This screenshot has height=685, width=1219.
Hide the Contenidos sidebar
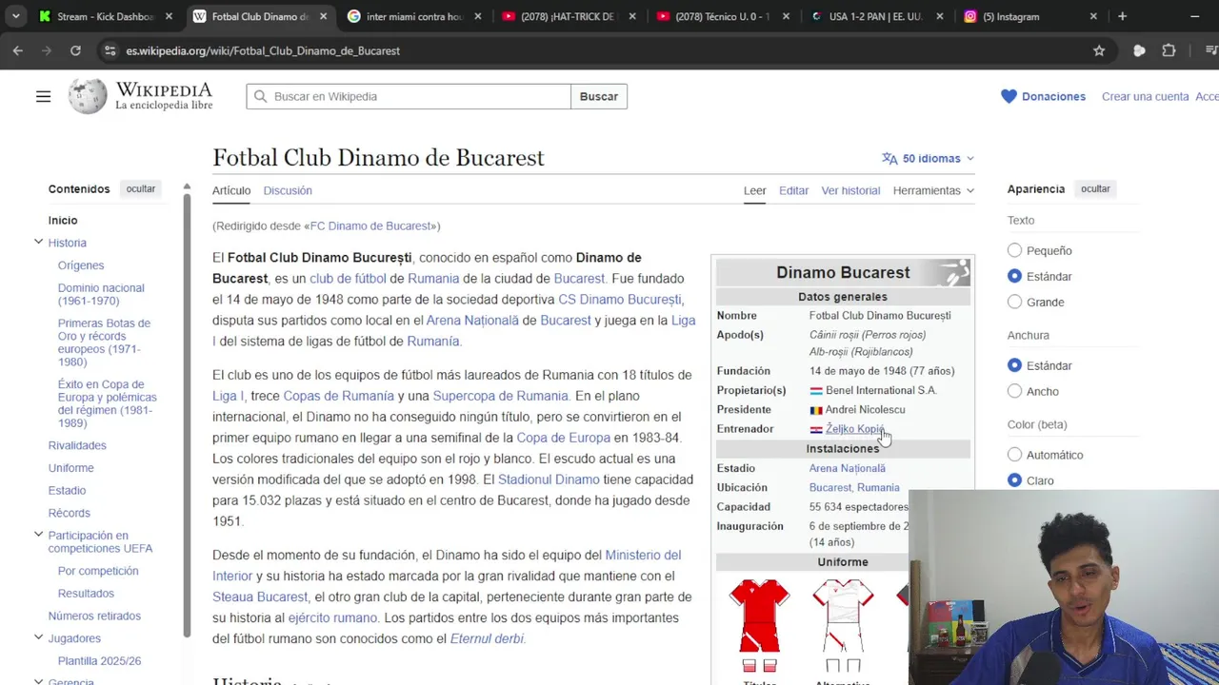pos(141,188)
